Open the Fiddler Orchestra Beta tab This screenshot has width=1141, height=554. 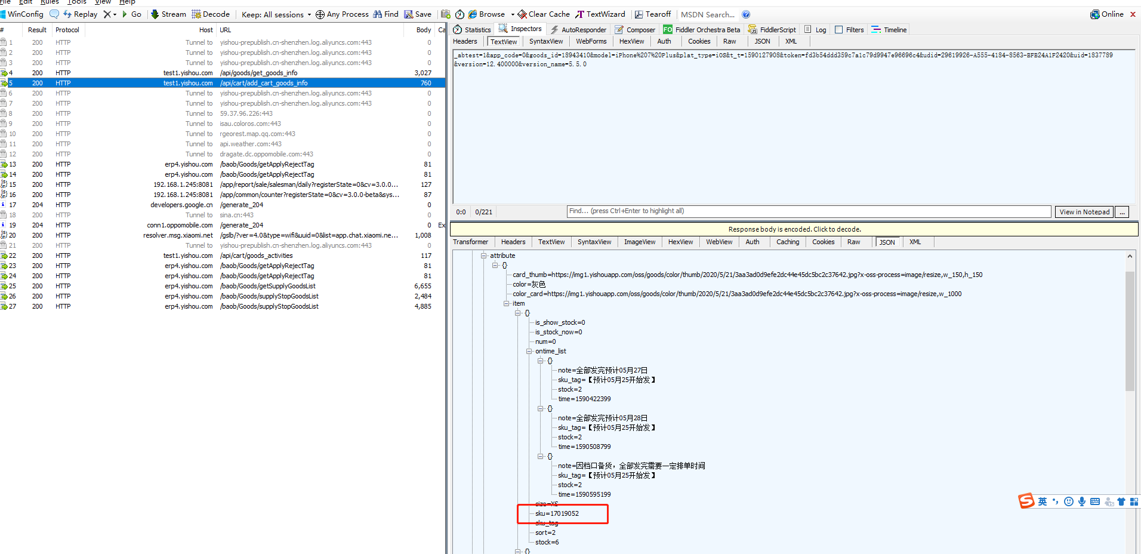(x=702, y=29)
